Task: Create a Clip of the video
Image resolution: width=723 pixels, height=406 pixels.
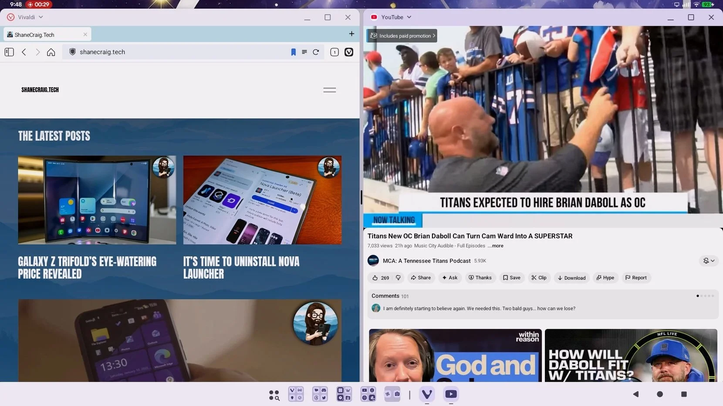Action: tap(539, 278)
